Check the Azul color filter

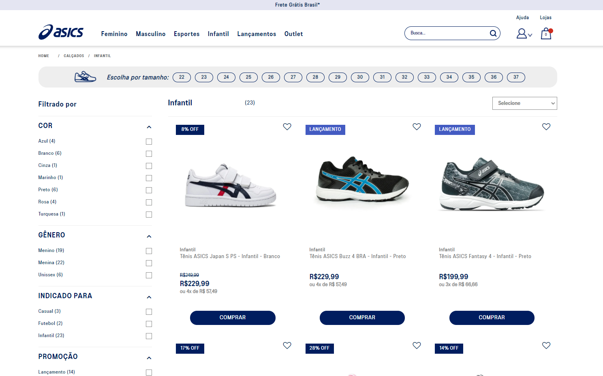point(149,141)
